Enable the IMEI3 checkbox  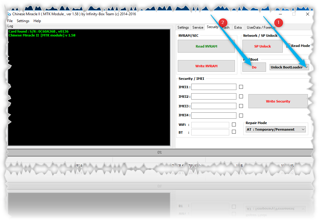coord(241,106)
